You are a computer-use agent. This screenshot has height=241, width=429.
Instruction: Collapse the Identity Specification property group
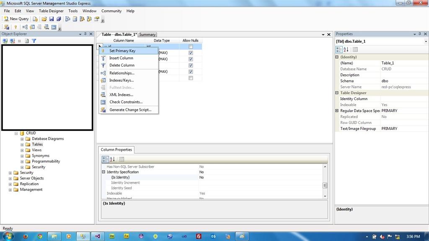pos(104,172)
